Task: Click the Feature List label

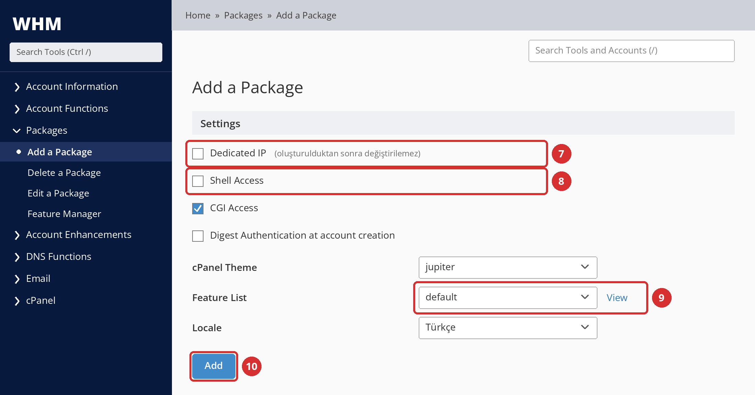Action: (219, 298)
